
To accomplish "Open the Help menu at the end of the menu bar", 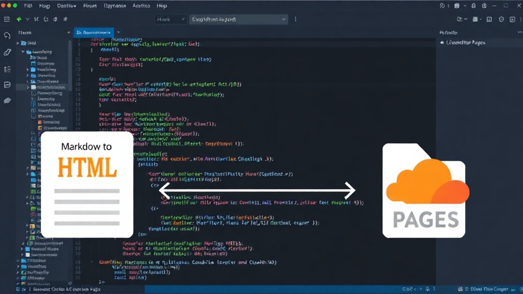I will (162, 6).
